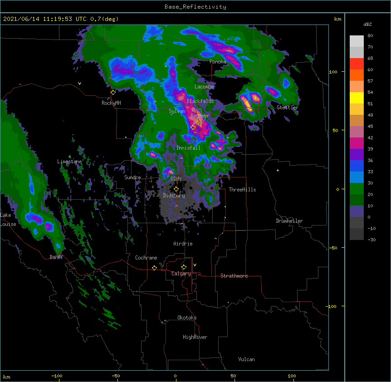Click the 80 value on the dBZ legend

point(370,36)
